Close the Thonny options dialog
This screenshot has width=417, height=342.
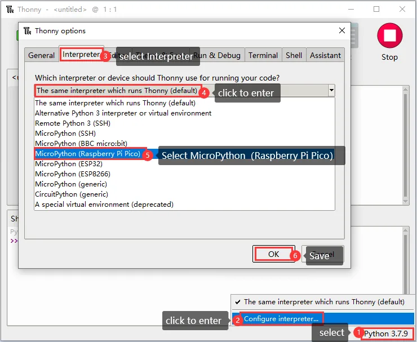(342, 30)
